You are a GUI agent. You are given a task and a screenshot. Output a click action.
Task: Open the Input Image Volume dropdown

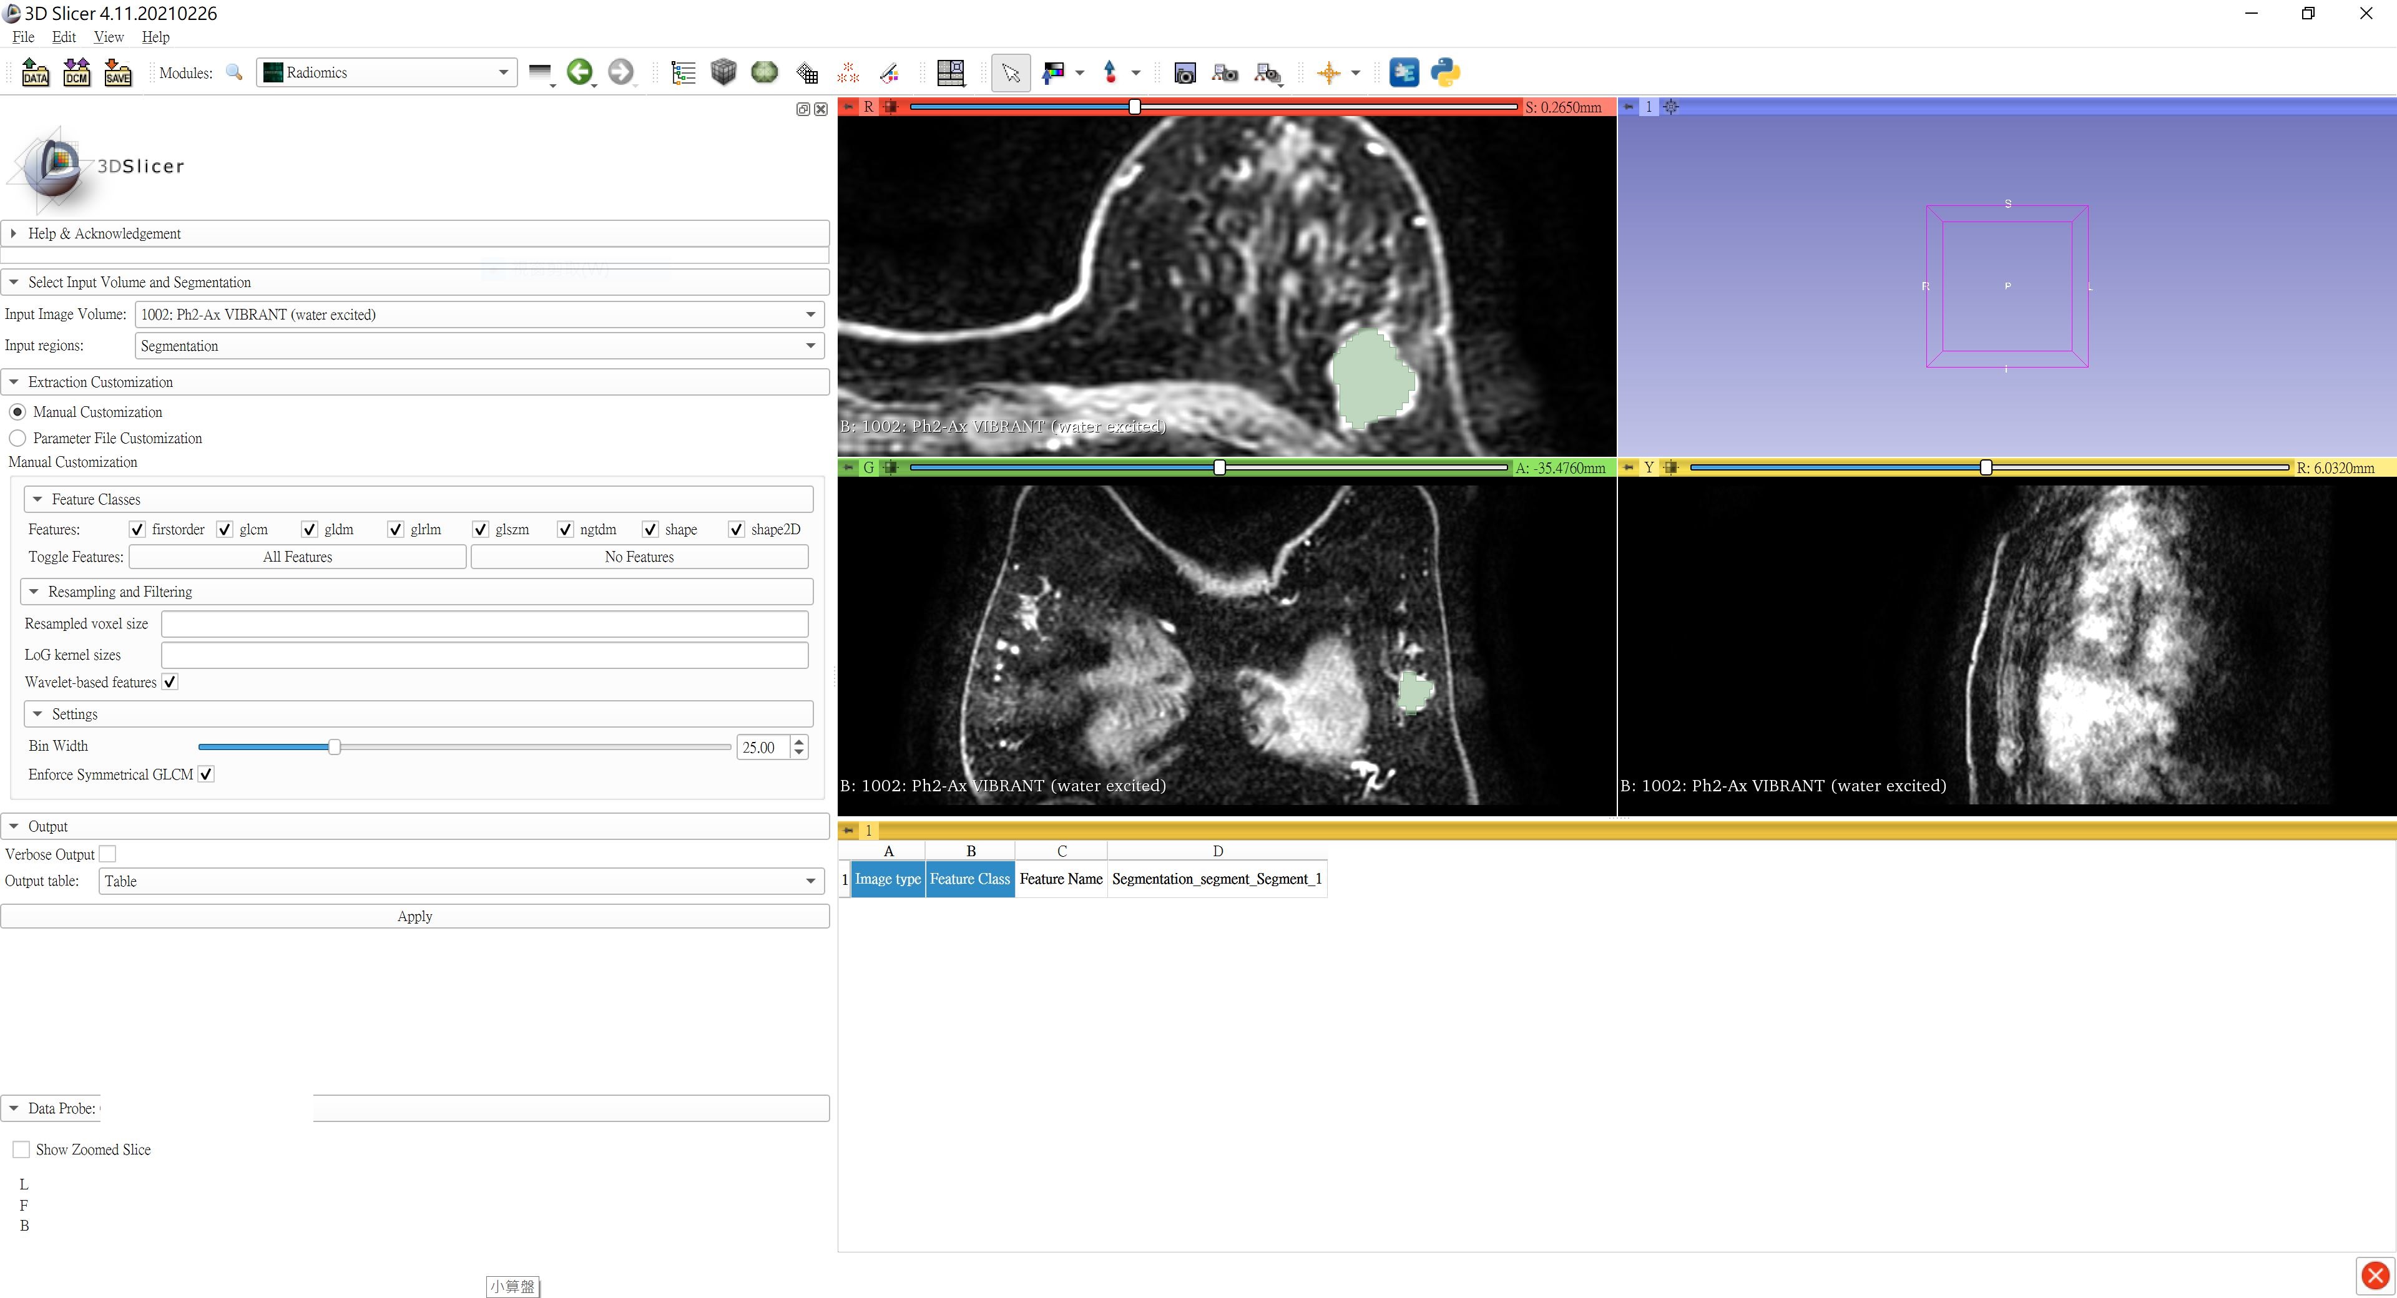tap(810, 315)
